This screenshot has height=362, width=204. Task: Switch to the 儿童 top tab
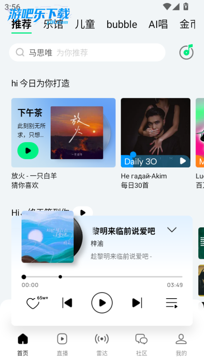(x=85, y=24)
